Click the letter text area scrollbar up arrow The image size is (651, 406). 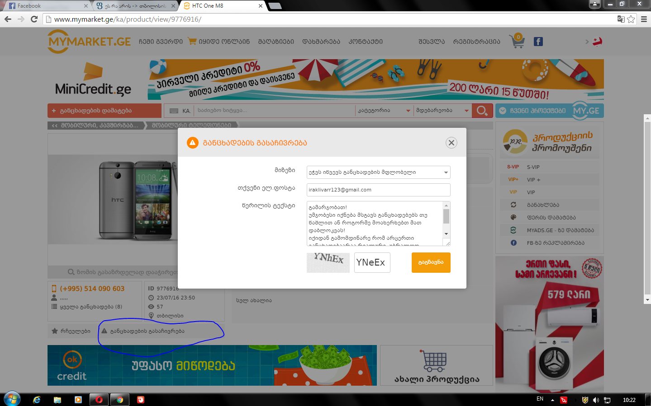coord(447,205)
